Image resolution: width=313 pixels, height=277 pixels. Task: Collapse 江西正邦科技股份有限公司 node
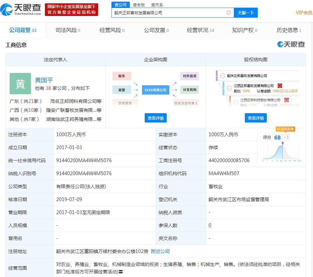(236, 102)
